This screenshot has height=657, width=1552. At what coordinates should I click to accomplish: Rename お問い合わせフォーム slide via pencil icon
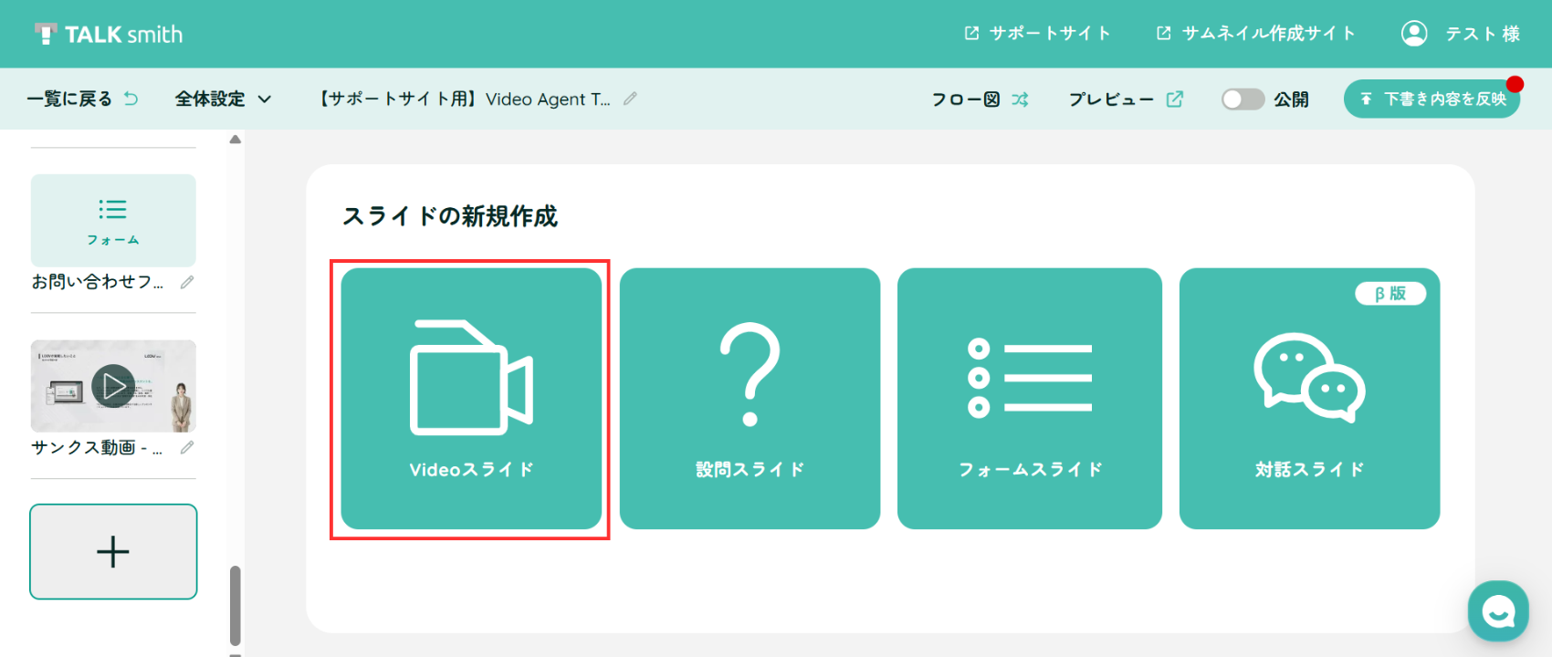(x=187, y=282)
